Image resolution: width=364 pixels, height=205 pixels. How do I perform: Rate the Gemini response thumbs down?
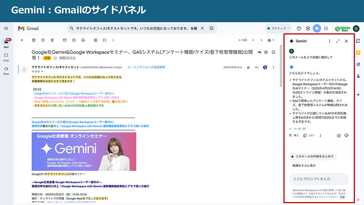[346, 136]
